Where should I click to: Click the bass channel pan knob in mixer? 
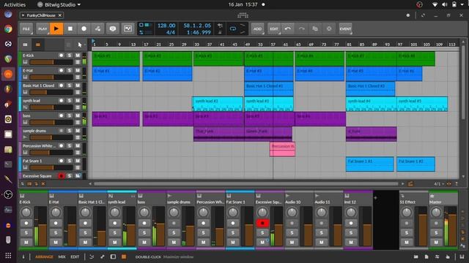(x=144, y=213)
